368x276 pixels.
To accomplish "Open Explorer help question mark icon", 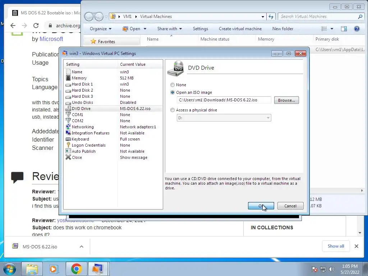I will 357,29.
